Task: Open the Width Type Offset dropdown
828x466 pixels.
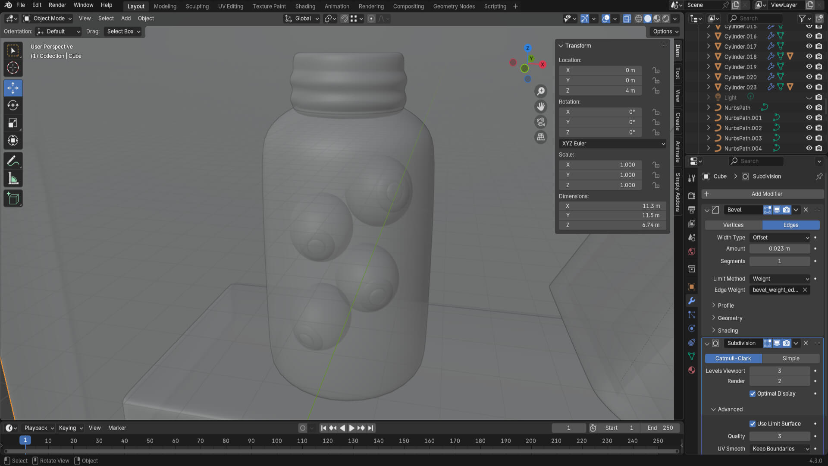Action: pyautogui.click(x=780, y=238)
